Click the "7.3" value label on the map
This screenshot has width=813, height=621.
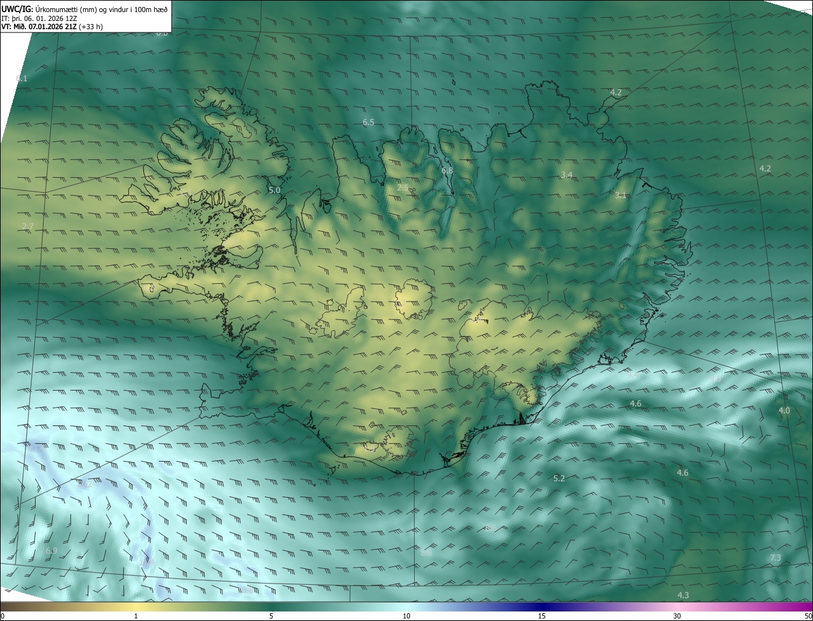[x=776, y=558]
